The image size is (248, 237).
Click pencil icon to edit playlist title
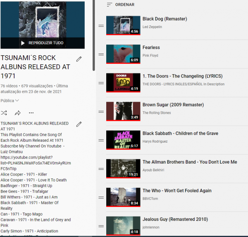pyautogui.click(x=79, y=59)
